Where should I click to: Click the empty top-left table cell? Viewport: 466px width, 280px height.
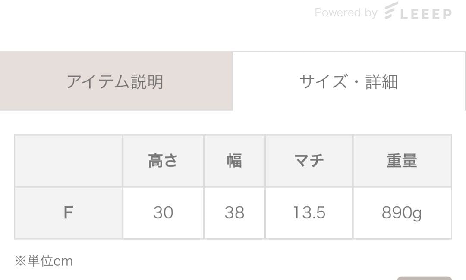[68, 161]
